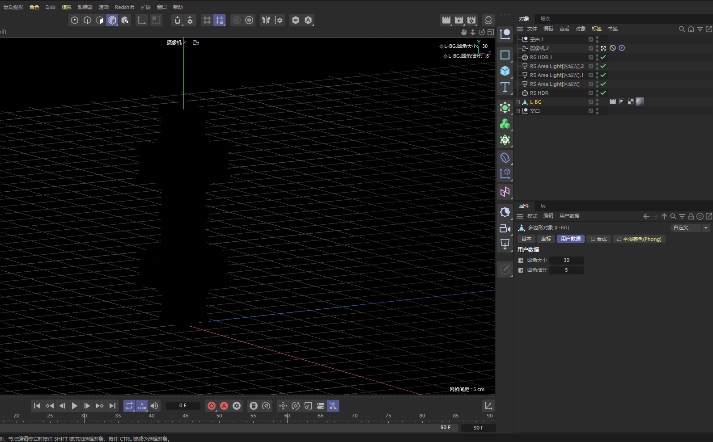Toggle visibility dots for 空白.1
Image resolution: width=713 pixels, height=442 pixels.
pyautogui.click(x=597, y=39)
